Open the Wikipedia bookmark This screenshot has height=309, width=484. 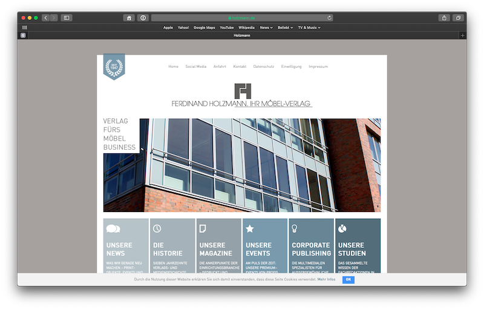[x=246, y=27]
